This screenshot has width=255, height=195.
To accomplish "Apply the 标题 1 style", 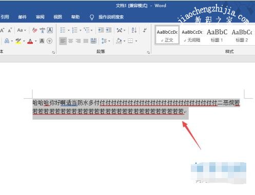I will 217,35.
